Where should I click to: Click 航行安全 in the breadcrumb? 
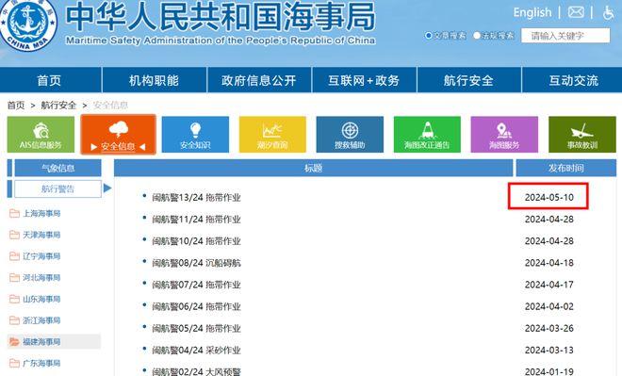[x=58, y=106]
